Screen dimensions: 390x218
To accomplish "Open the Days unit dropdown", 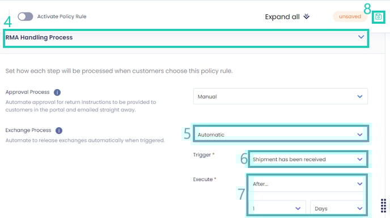I will tap(338, 208).
